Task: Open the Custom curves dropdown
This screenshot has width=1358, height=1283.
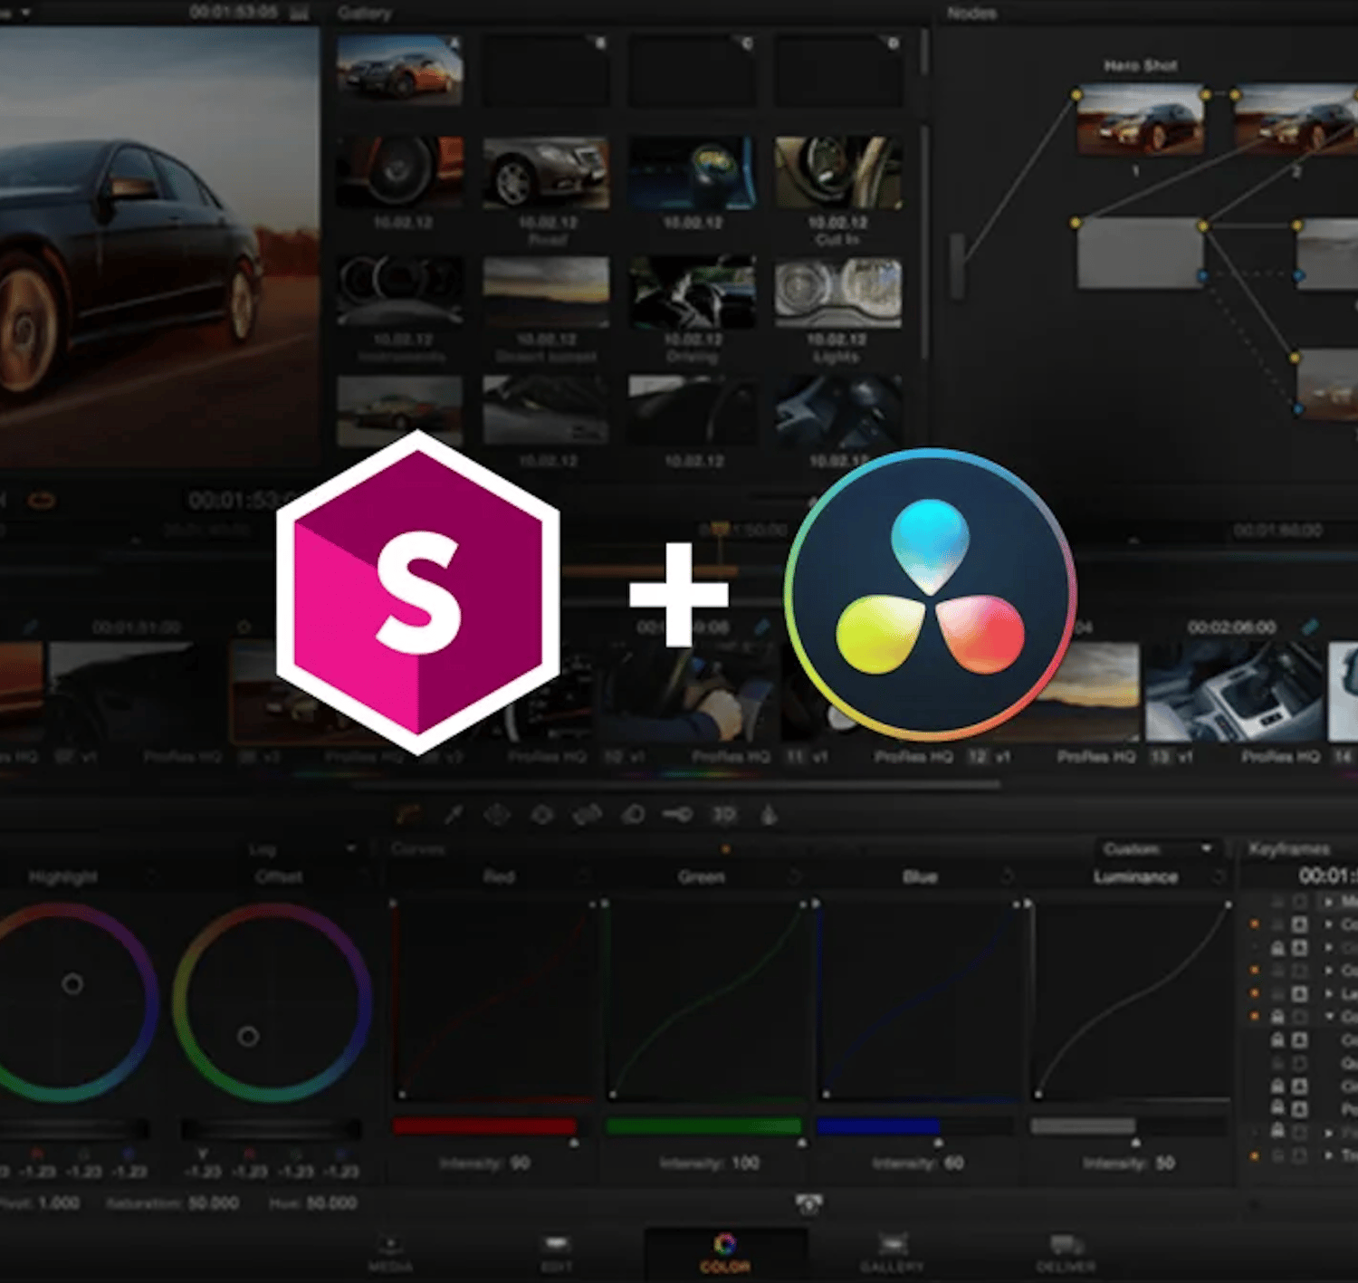Action: pyautogui.click(x=1158, y=848)
